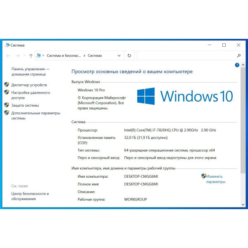Screen dimensions: 248x248
Task: Click "Изменить параметры" link
Action: tap(216, 179)
